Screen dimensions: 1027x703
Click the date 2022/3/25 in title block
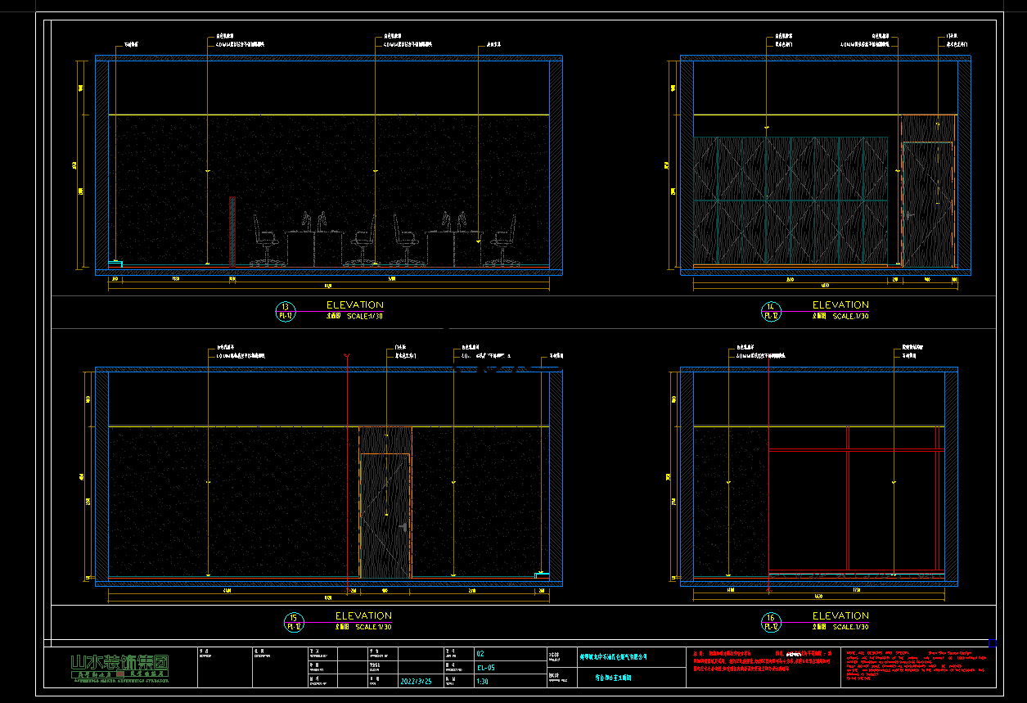pos(417,681)
